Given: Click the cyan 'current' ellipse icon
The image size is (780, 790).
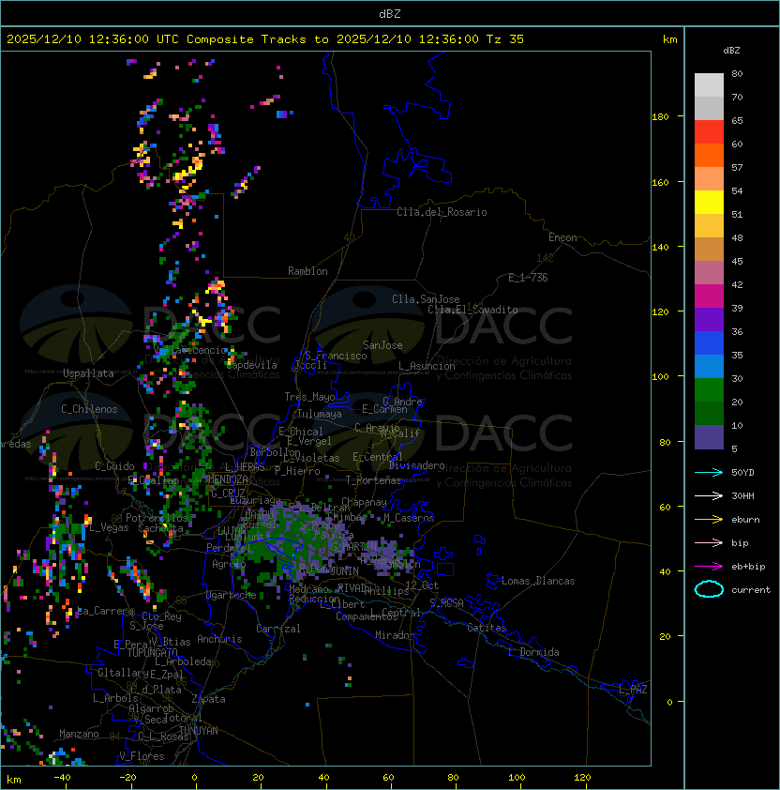Looking at the screenshot, I should click(709, 589).
